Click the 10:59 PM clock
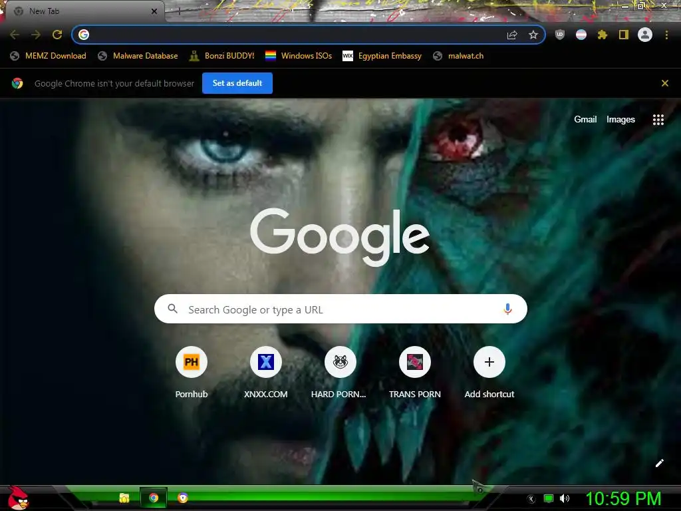This screenshot has height=511, width=681. (623, 498)
